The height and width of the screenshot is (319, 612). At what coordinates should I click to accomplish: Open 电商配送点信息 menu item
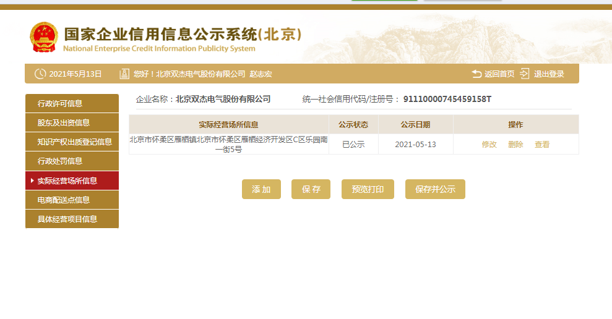(x=72, y=200)
